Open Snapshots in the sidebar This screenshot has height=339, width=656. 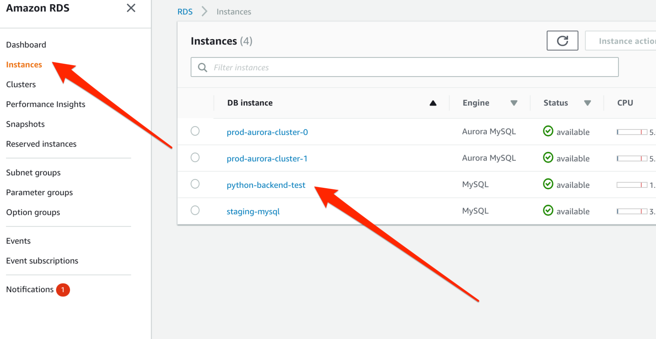point(26,124)
